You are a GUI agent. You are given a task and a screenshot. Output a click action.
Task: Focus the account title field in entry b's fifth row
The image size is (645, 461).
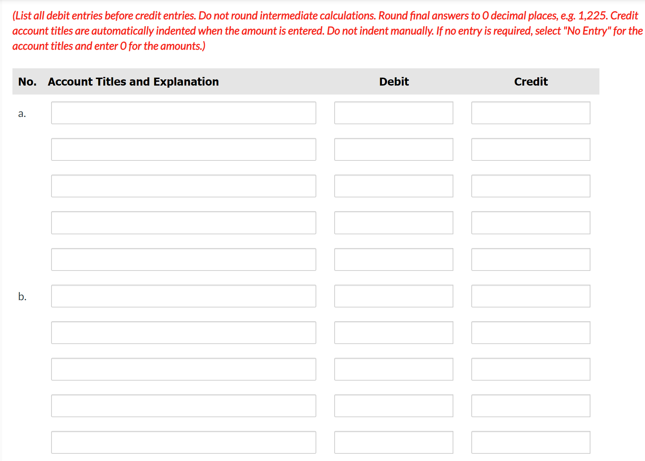pos(183,442)
